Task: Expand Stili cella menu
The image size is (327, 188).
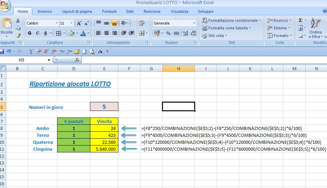Action: coord(215,36)
